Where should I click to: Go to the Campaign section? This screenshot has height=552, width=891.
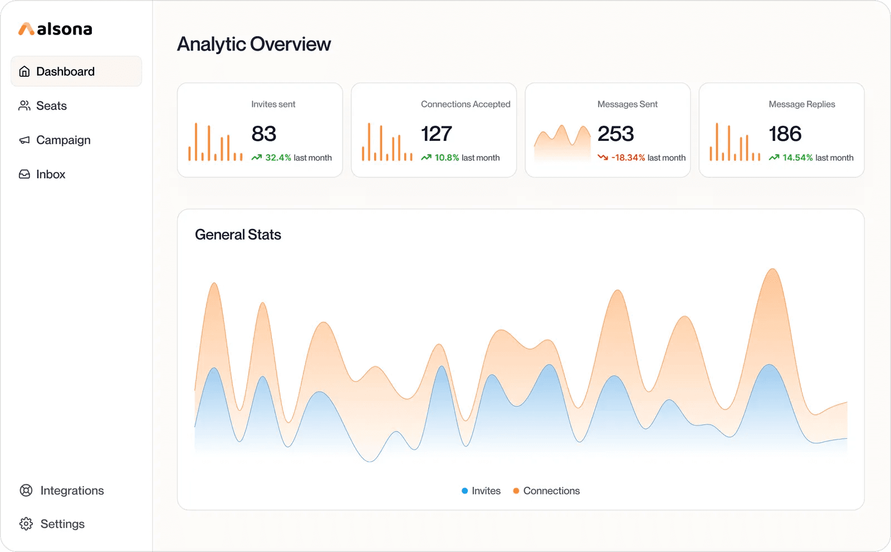[x=63, y=140]
